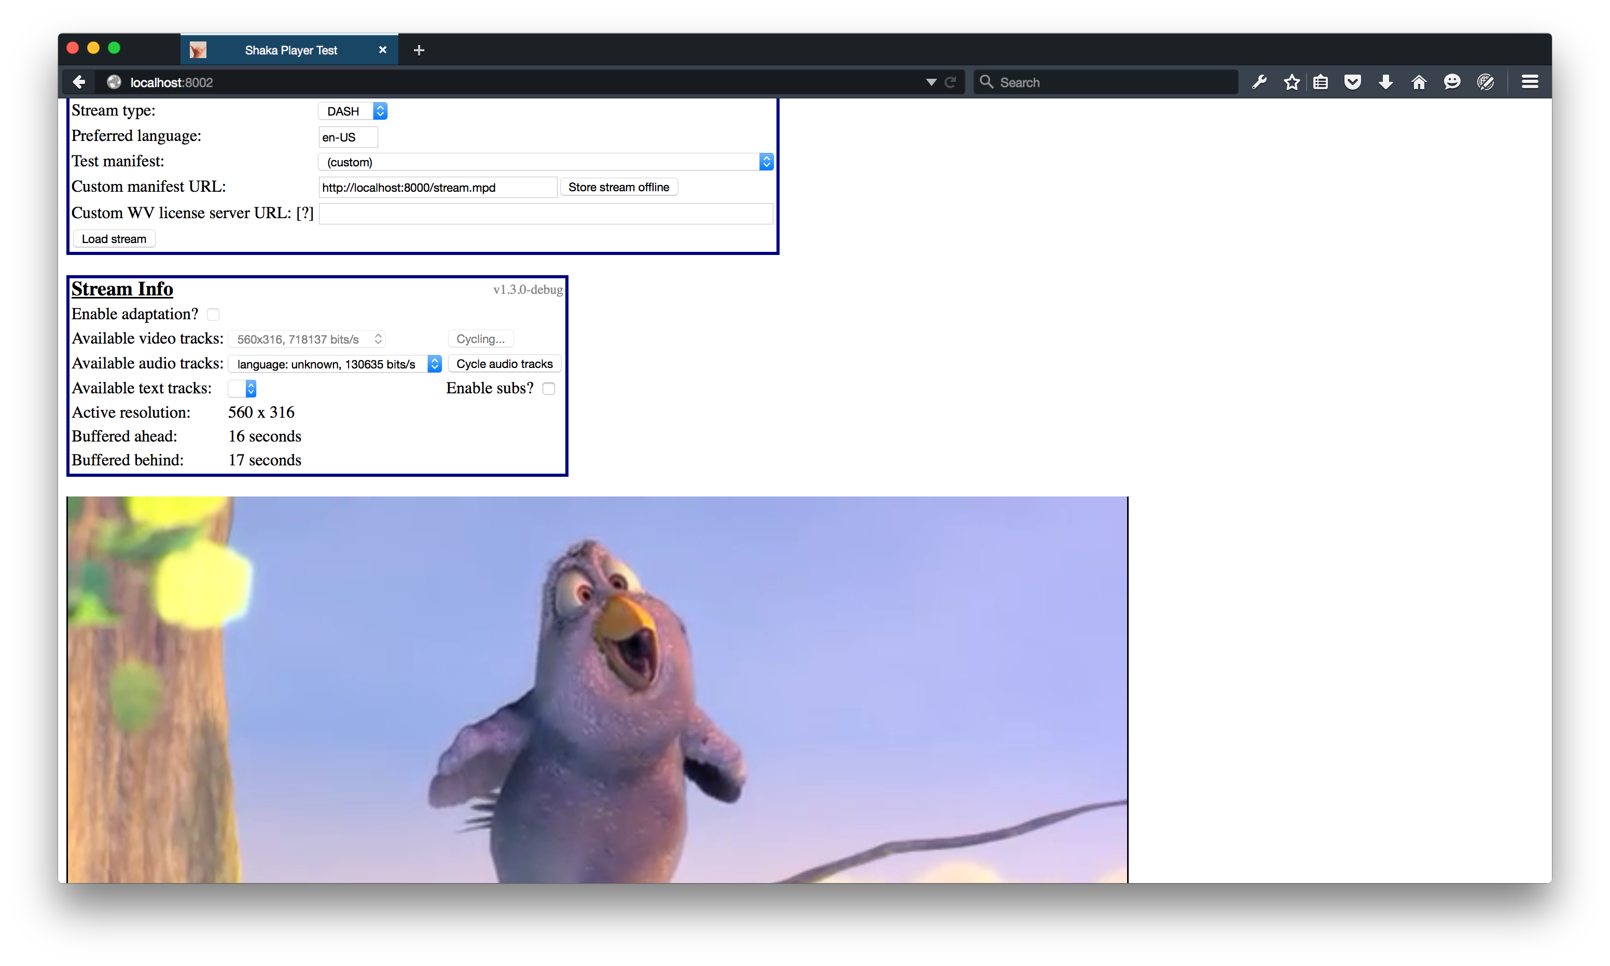Screen dimensions: 1610x966
Task: Click Cycle audio tracks button
Action: click(504, 364)
